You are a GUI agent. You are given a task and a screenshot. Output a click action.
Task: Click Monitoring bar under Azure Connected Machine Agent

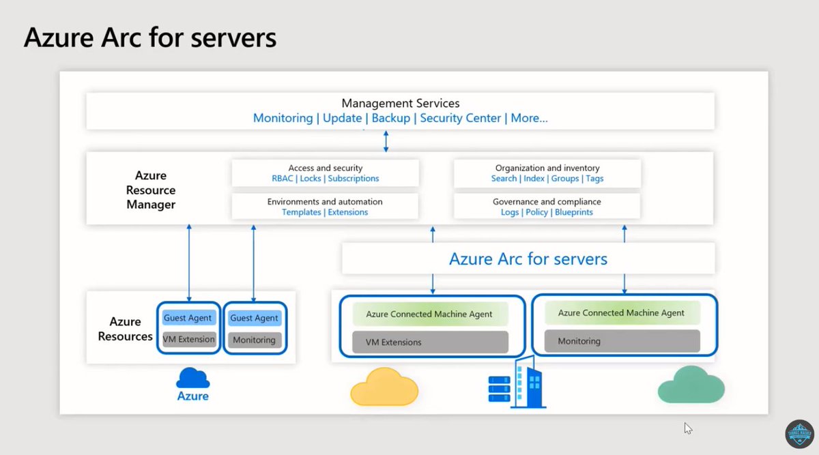622,340
